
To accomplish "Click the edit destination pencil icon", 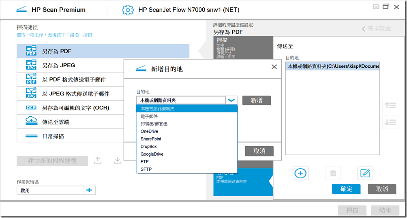I will pos(365,173).
